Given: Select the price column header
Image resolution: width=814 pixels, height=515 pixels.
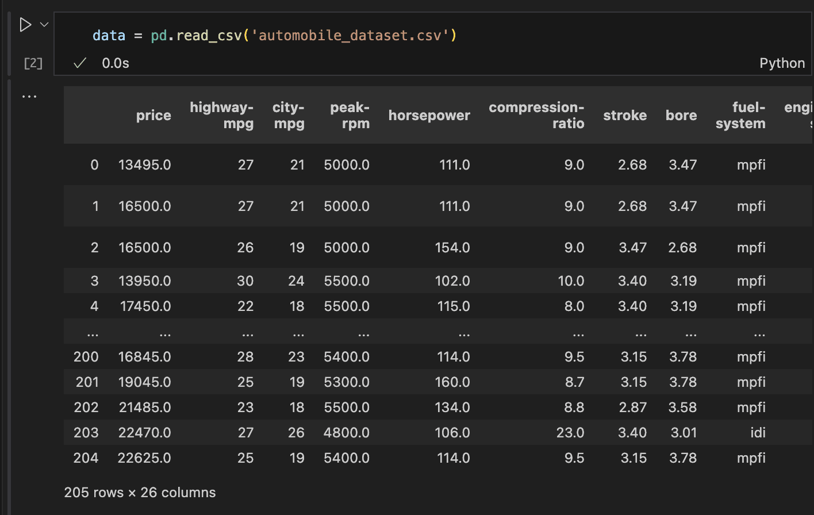Looking at the screenshot, I should tap(153, 115).
